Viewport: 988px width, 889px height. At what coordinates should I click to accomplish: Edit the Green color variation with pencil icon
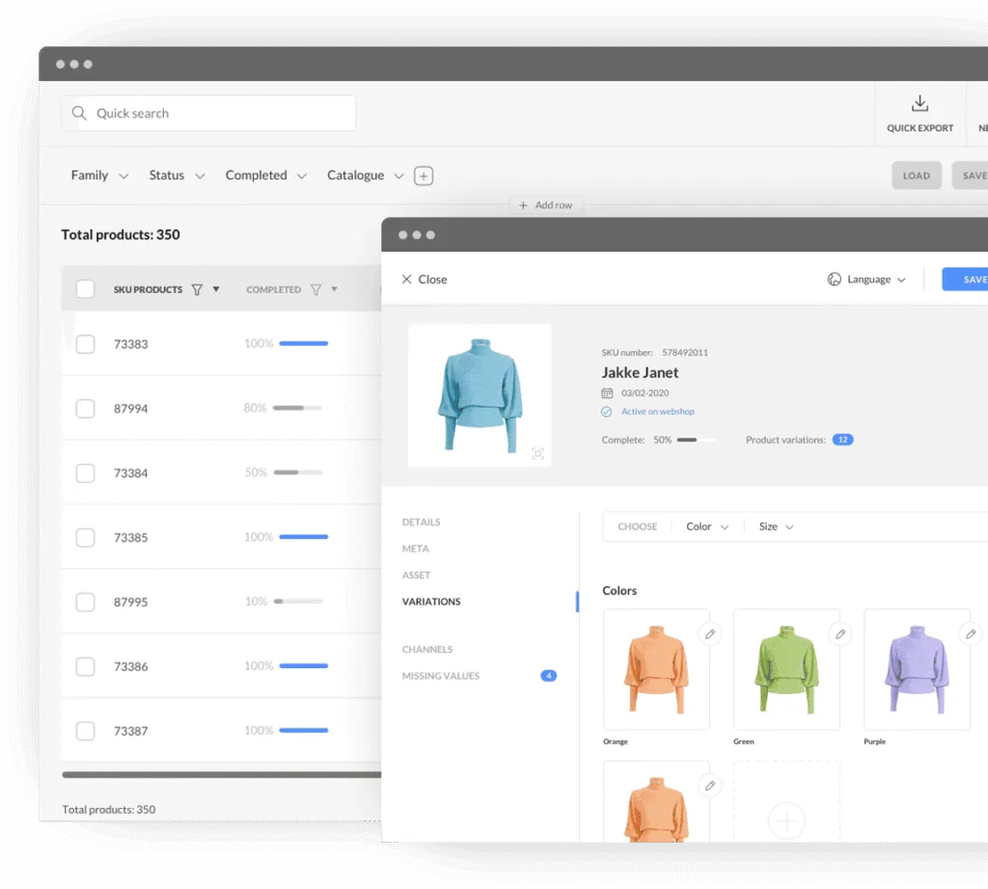tap(840, 634)
